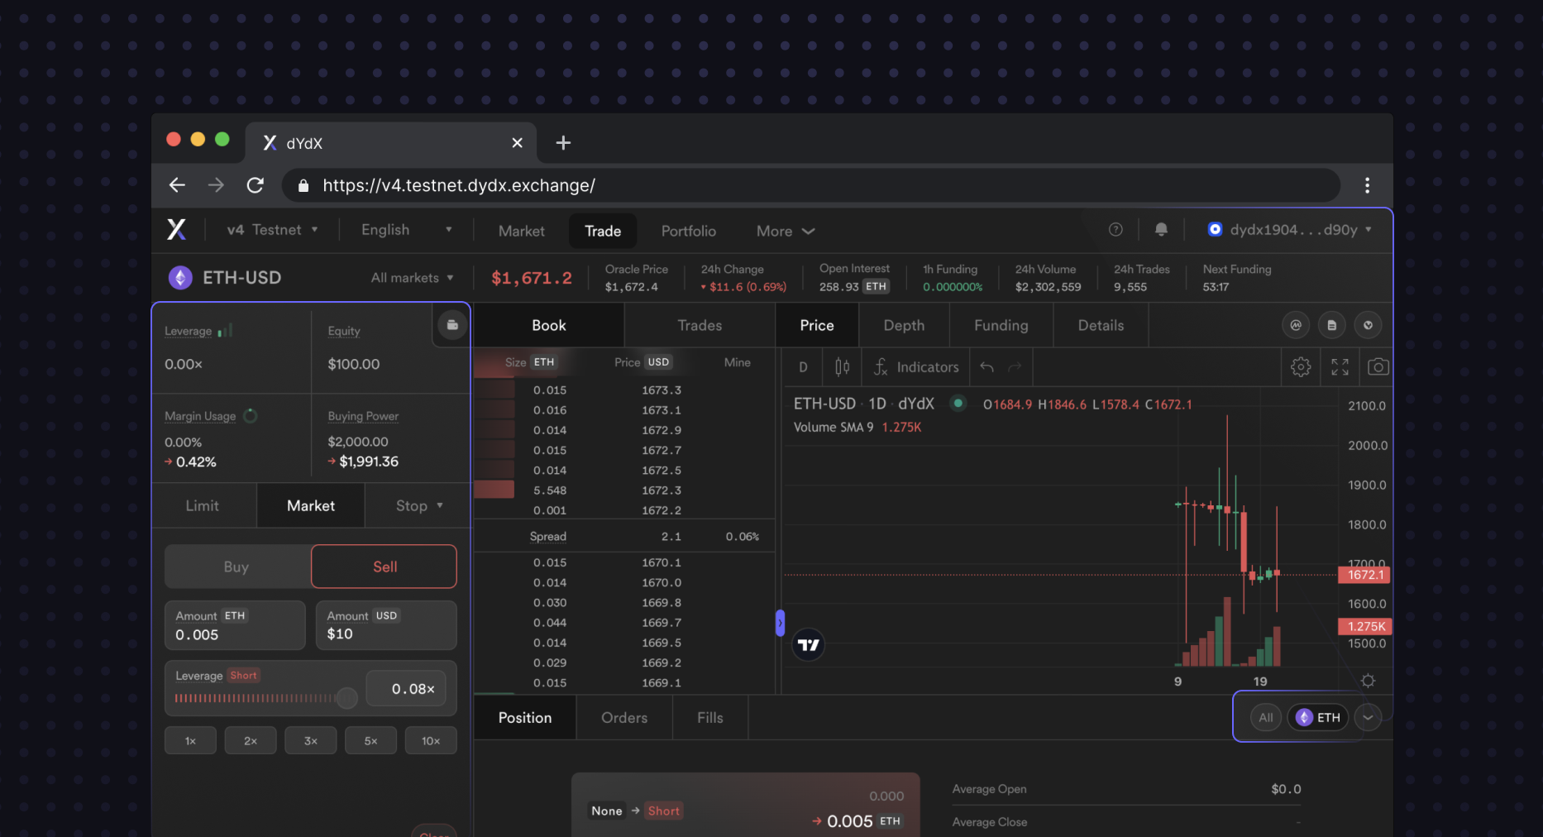Select the Sell side toggle
1543x837 pixels.
[384, 567]
